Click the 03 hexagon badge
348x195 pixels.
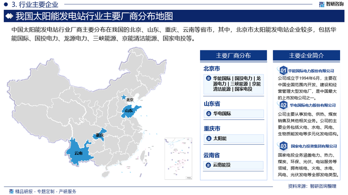283,146
